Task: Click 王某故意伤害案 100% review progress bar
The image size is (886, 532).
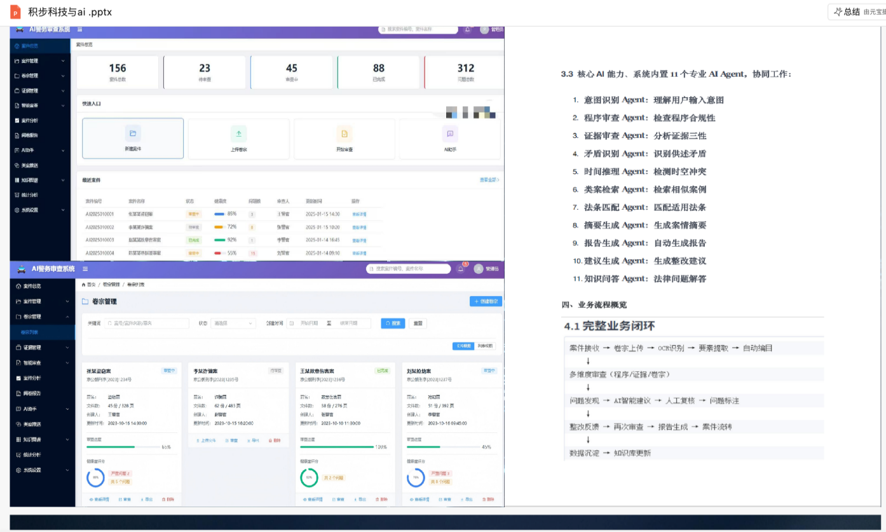Action: (337, 447)
